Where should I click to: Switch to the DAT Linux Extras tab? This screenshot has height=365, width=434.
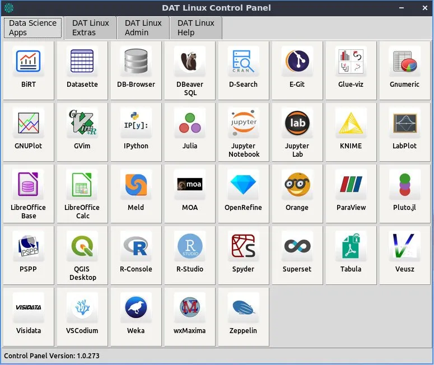tap(90, 27)
